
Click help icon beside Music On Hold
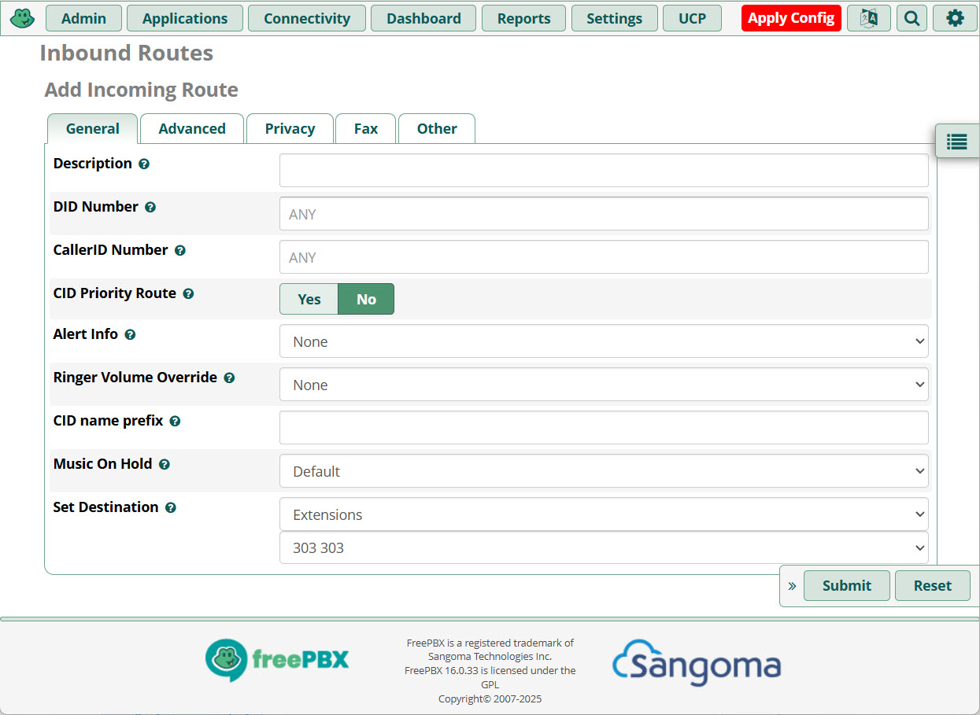165,465
